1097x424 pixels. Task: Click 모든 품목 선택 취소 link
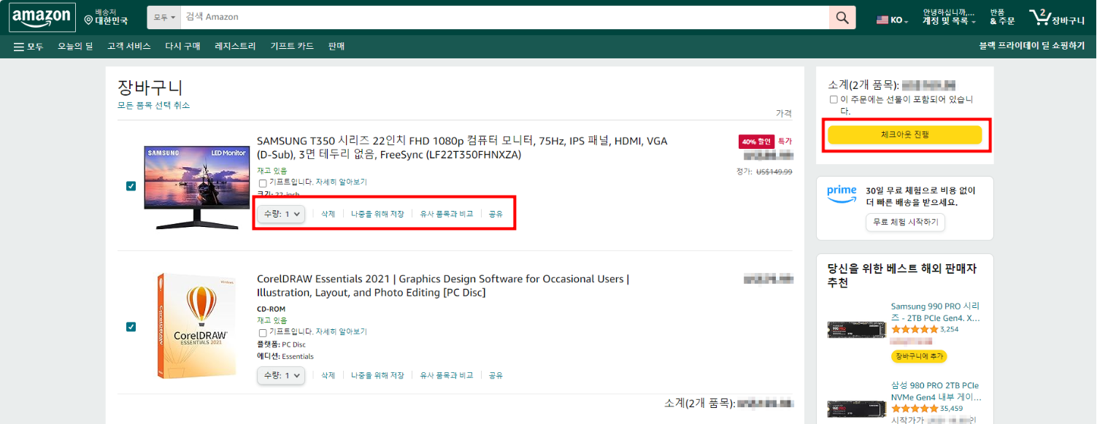tap(153, 105)
